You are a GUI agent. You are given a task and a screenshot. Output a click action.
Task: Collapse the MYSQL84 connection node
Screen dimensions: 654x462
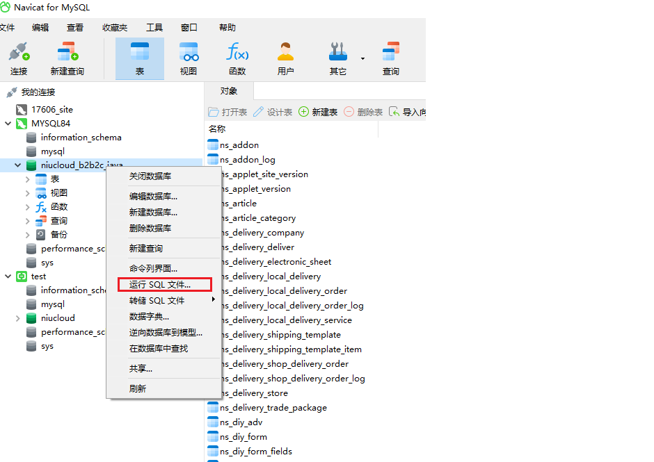point(8,123)
